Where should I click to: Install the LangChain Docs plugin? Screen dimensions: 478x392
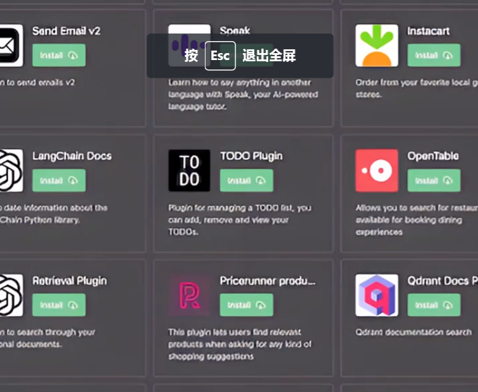tap(59, 180)
